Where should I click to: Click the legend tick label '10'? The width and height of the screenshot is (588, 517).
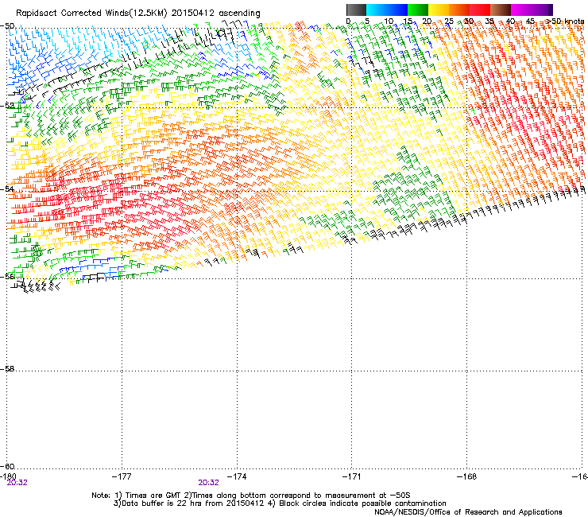(389, 21)
